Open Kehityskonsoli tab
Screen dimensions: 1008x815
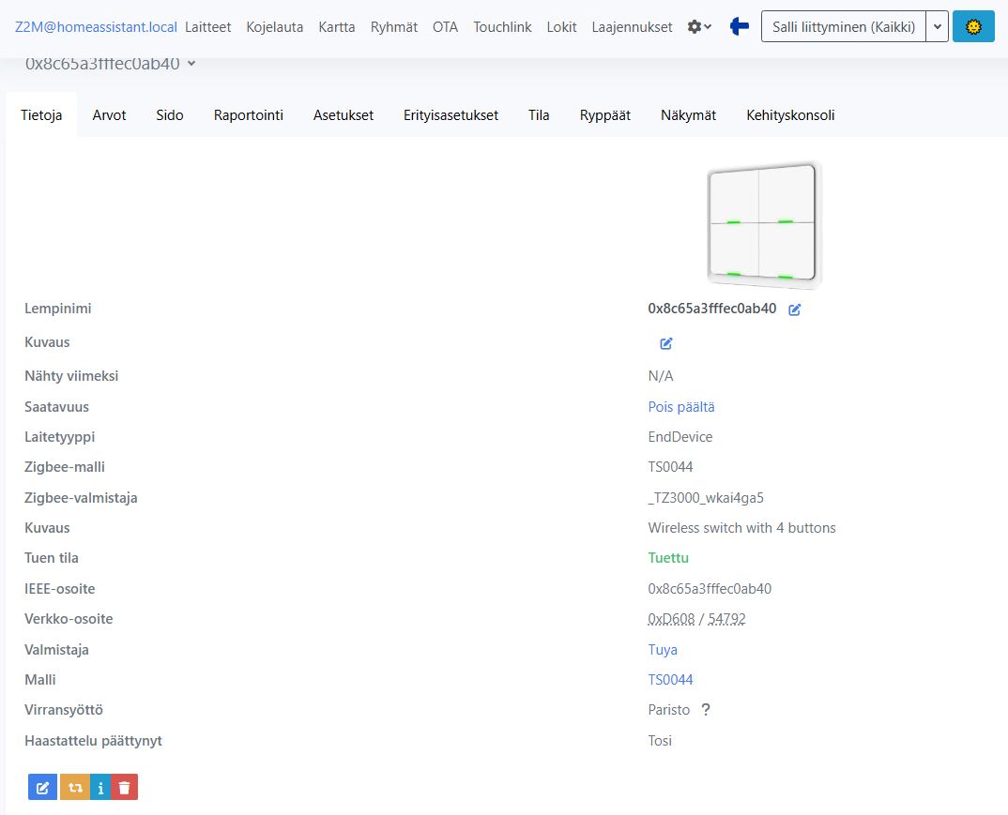(x=790, y=115)
